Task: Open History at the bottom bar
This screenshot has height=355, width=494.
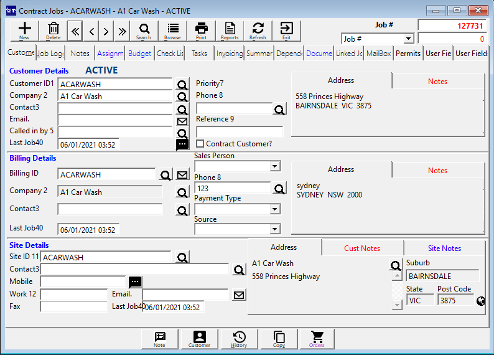Action: click(x=239, y=339)
